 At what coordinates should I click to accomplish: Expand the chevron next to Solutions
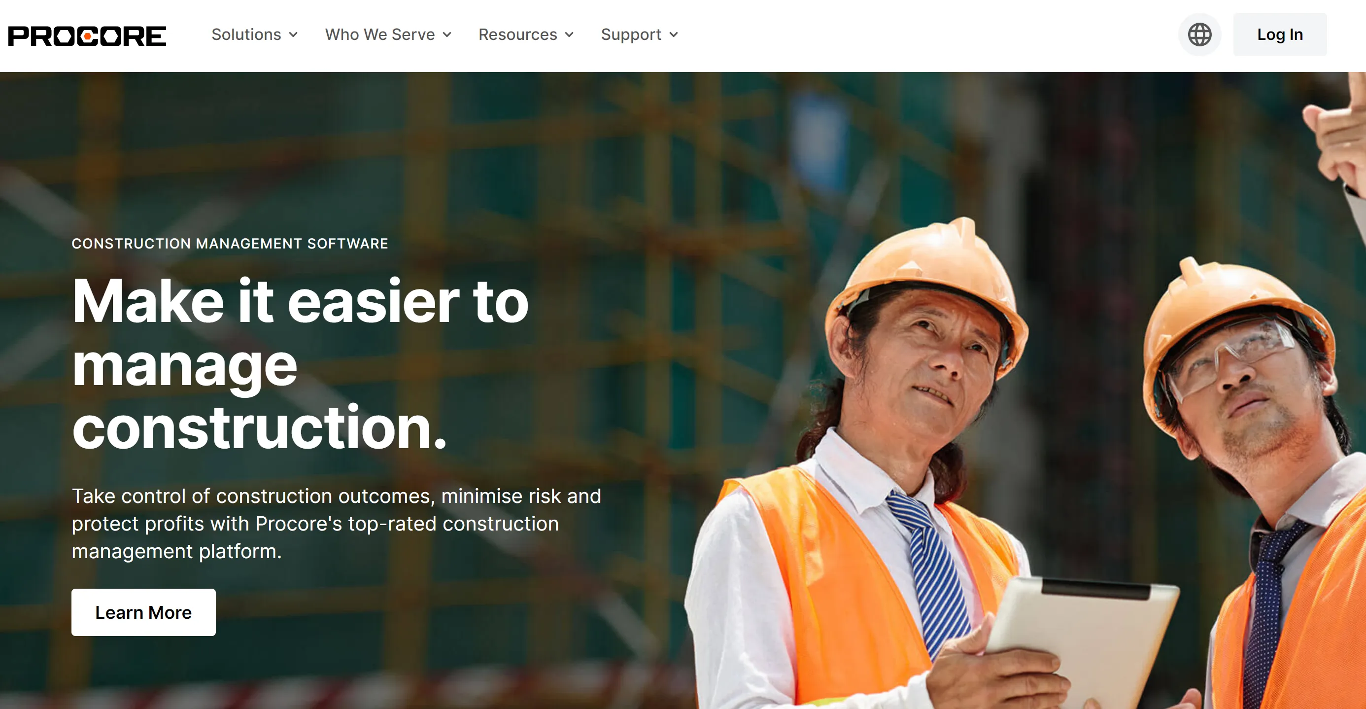293,35
